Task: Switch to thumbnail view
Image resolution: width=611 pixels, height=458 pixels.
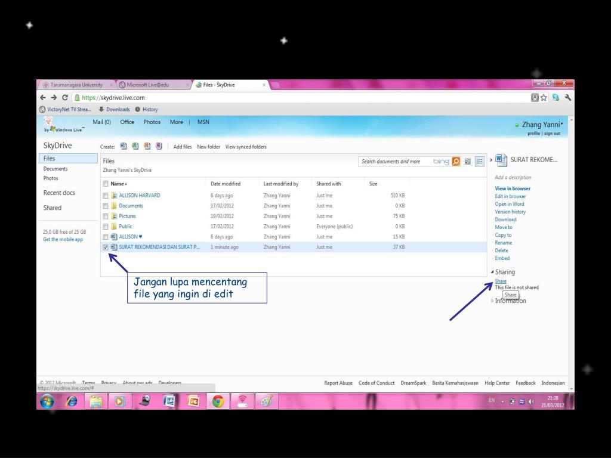Action: tap(468, 161)
